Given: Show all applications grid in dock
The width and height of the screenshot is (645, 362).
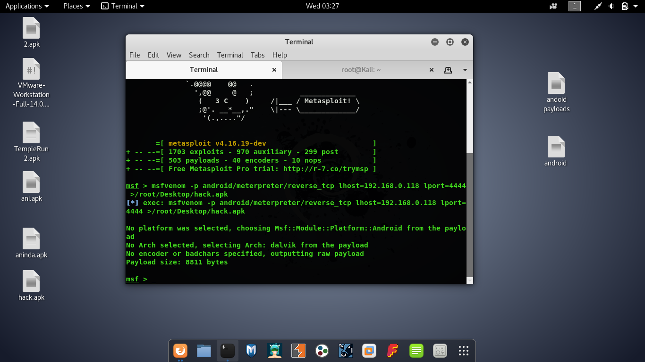Looking at the screenshot, I should tap(464, 351).
